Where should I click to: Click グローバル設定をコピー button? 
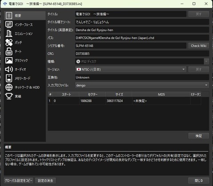[18, 180]
